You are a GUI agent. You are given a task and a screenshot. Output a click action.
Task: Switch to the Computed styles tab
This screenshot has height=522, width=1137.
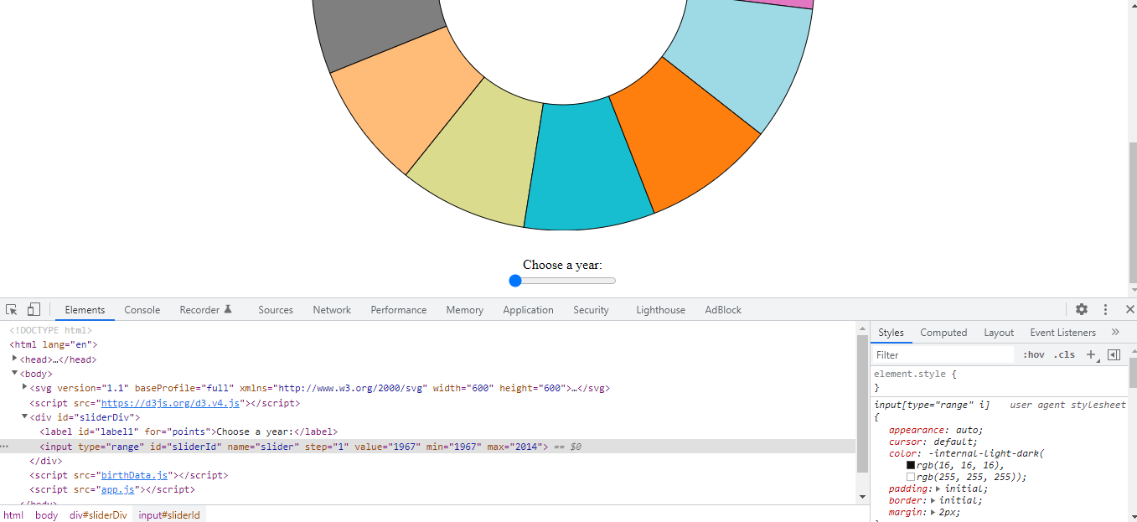point(943,333)
